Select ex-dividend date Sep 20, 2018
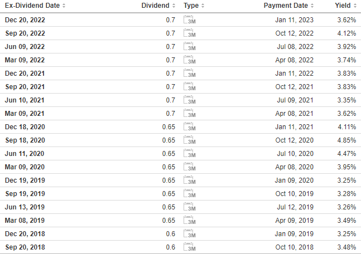Screen dimensions: 361x254 [x=25, y=247]
